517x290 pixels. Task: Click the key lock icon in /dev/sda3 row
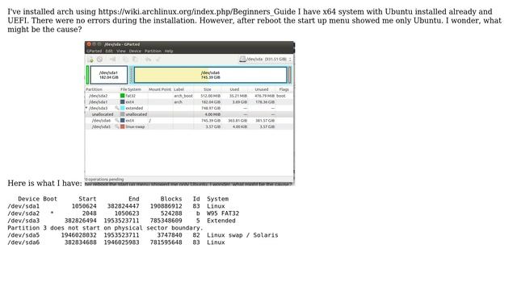116,108
